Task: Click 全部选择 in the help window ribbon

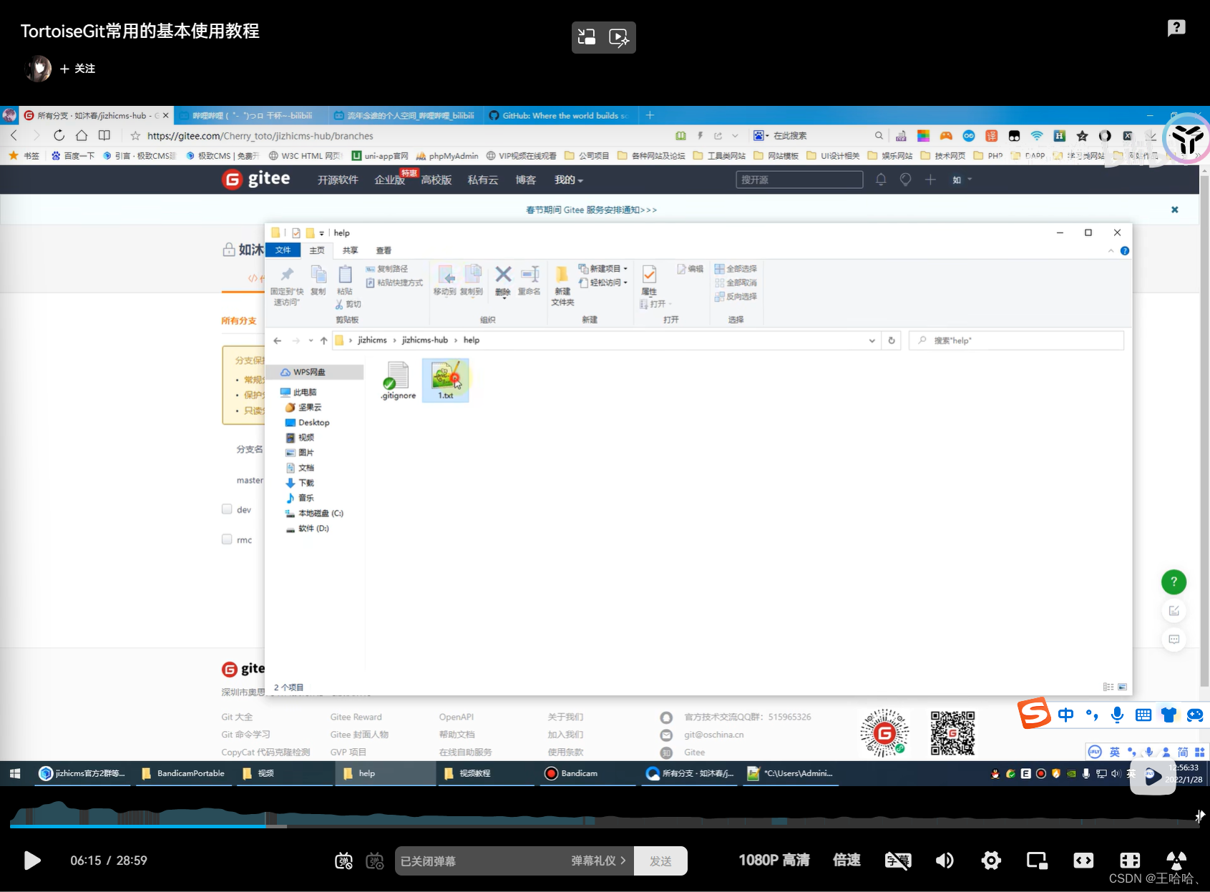Action: click(x=736, y=268)
